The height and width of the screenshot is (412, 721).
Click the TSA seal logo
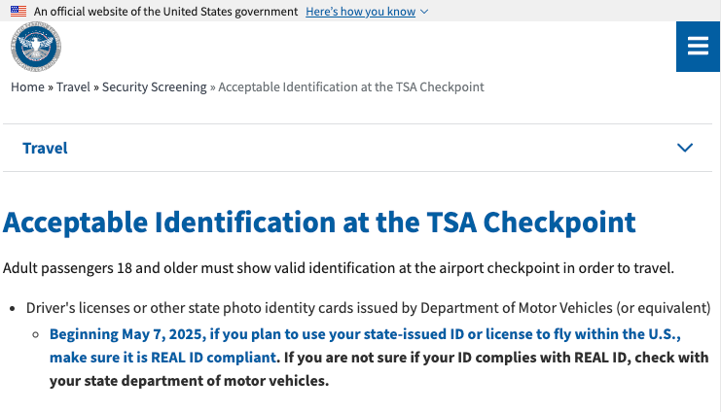click(36, 47)
